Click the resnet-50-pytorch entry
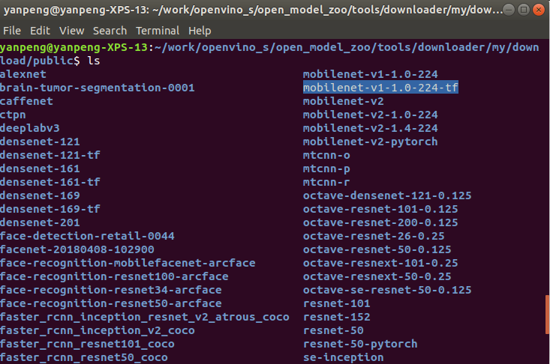This screenshot has width=550, height=364. click(360, 344)
